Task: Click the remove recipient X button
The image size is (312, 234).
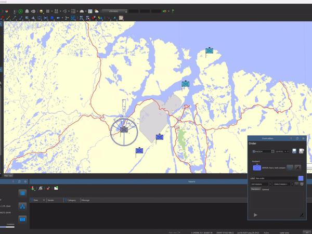Action: pos(298,168)
